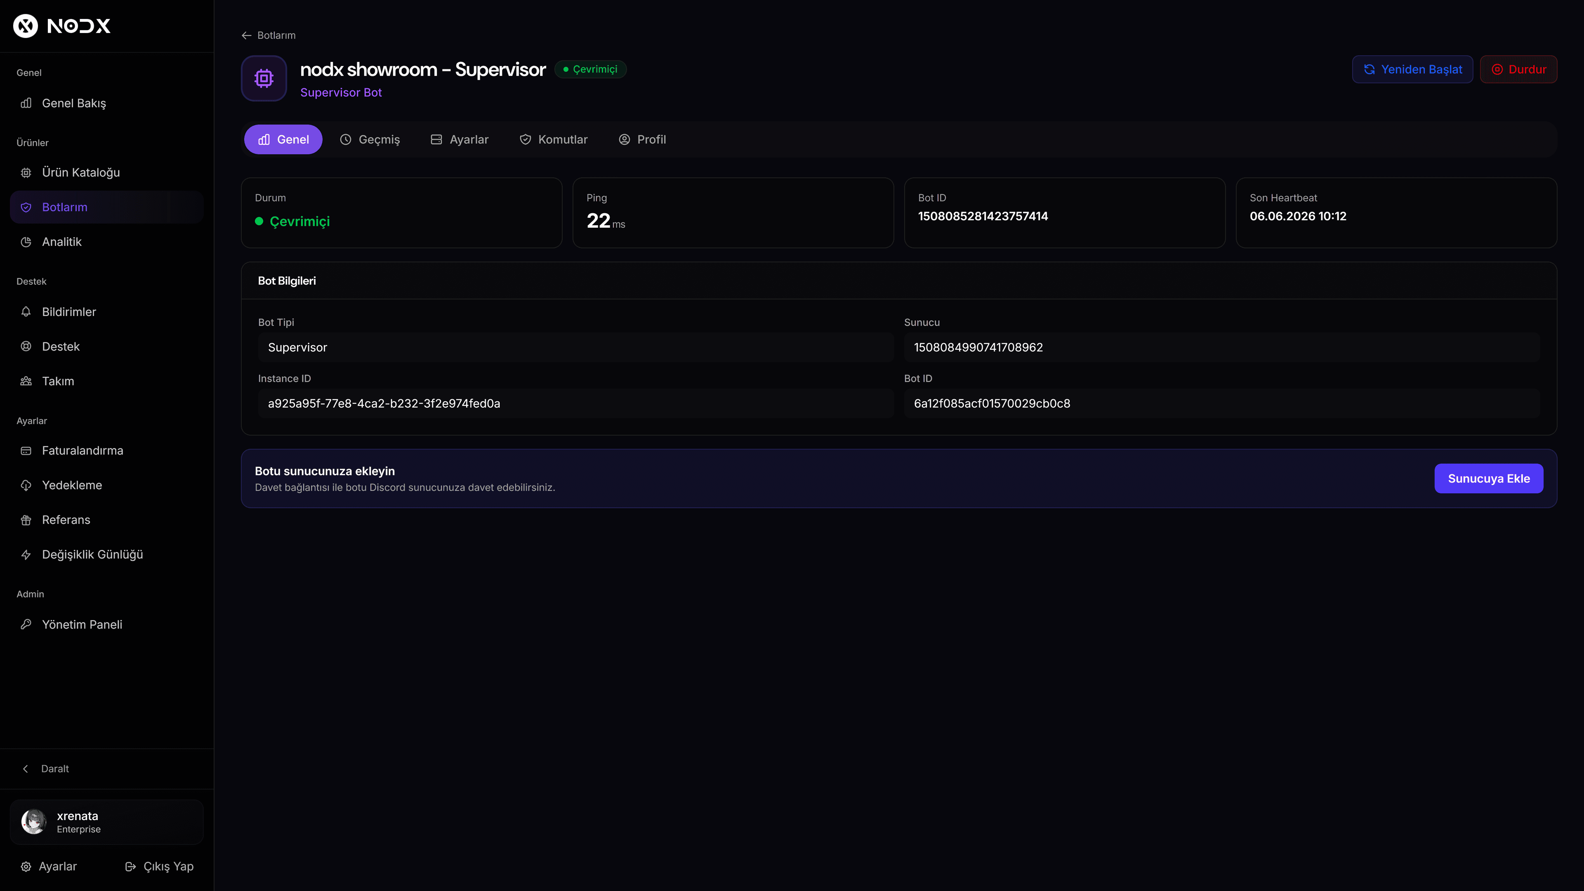Click the Ayarlar tab server icon
The height and width of the screenshot is (891, 1584).
(436, 139)
